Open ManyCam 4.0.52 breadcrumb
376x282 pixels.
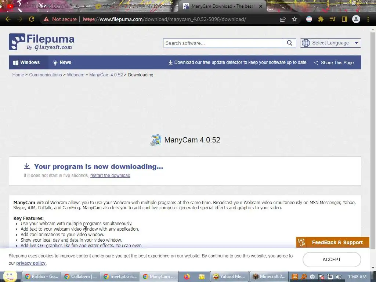pos(106,75)
